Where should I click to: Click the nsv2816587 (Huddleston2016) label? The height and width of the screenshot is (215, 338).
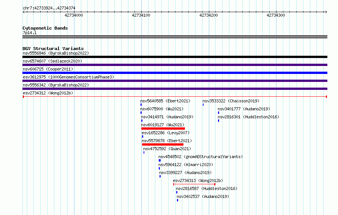click(x=207, y=188)
